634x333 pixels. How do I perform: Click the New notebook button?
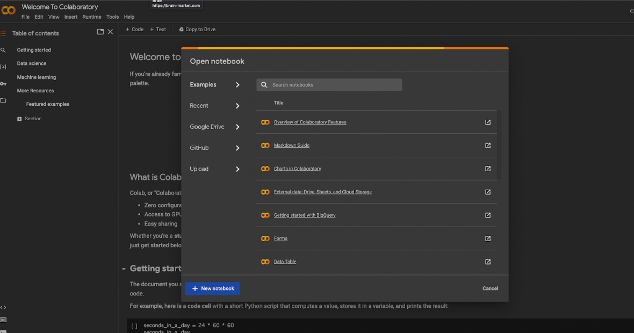212,288
